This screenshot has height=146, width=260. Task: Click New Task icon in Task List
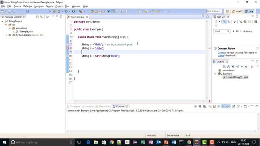click(216, 21)
